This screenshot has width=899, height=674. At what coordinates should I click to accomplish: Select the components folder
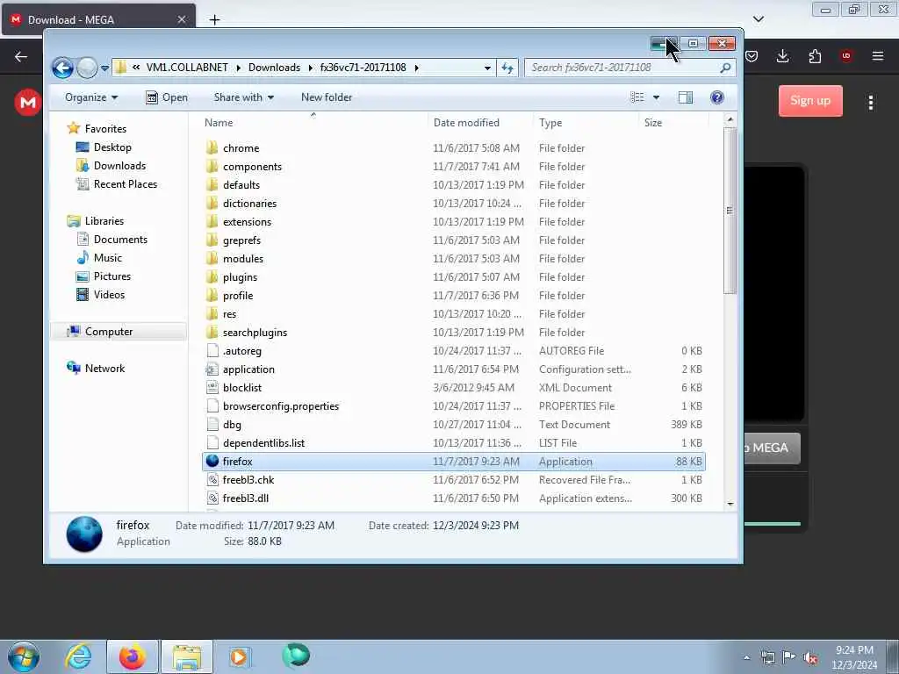pos(252,166)
